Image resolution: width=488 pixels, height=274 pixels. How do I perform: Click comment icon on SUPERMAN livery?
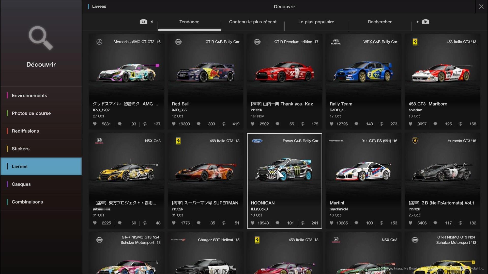(199, 223)
